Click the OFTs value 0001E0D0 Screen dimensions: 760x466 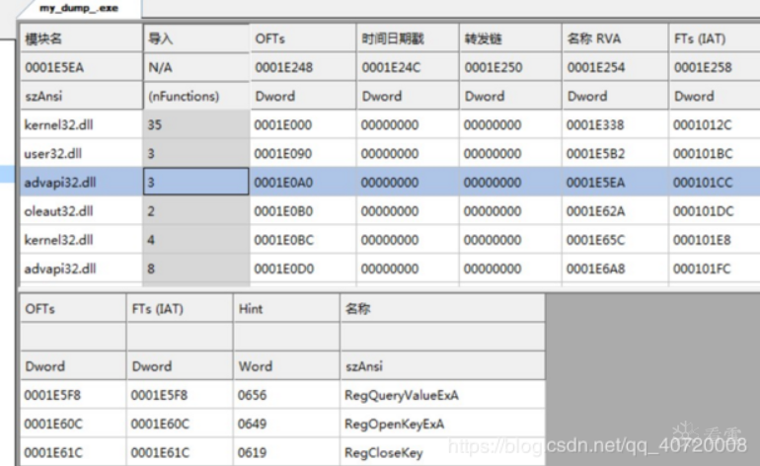pos(283,269)
